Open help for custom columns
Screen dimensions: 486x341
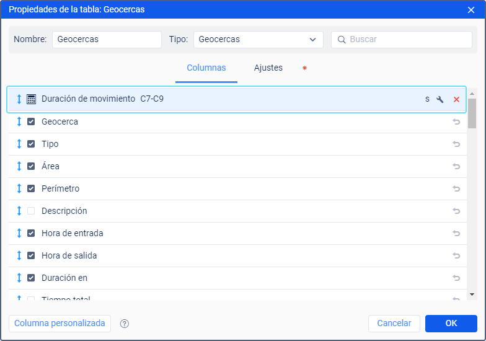[x=124, y=324]
